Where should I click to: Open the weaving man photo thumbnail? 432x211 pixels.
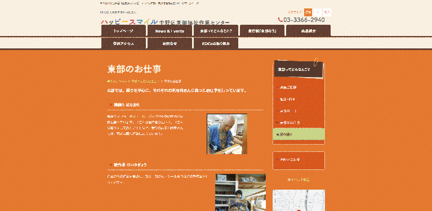pyautogui.click(x=227, y=134)
